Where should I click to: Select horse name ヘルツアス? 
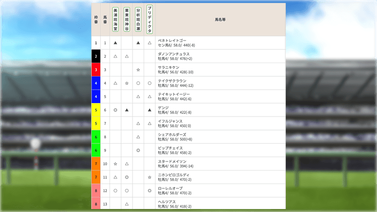click(167, 202)
